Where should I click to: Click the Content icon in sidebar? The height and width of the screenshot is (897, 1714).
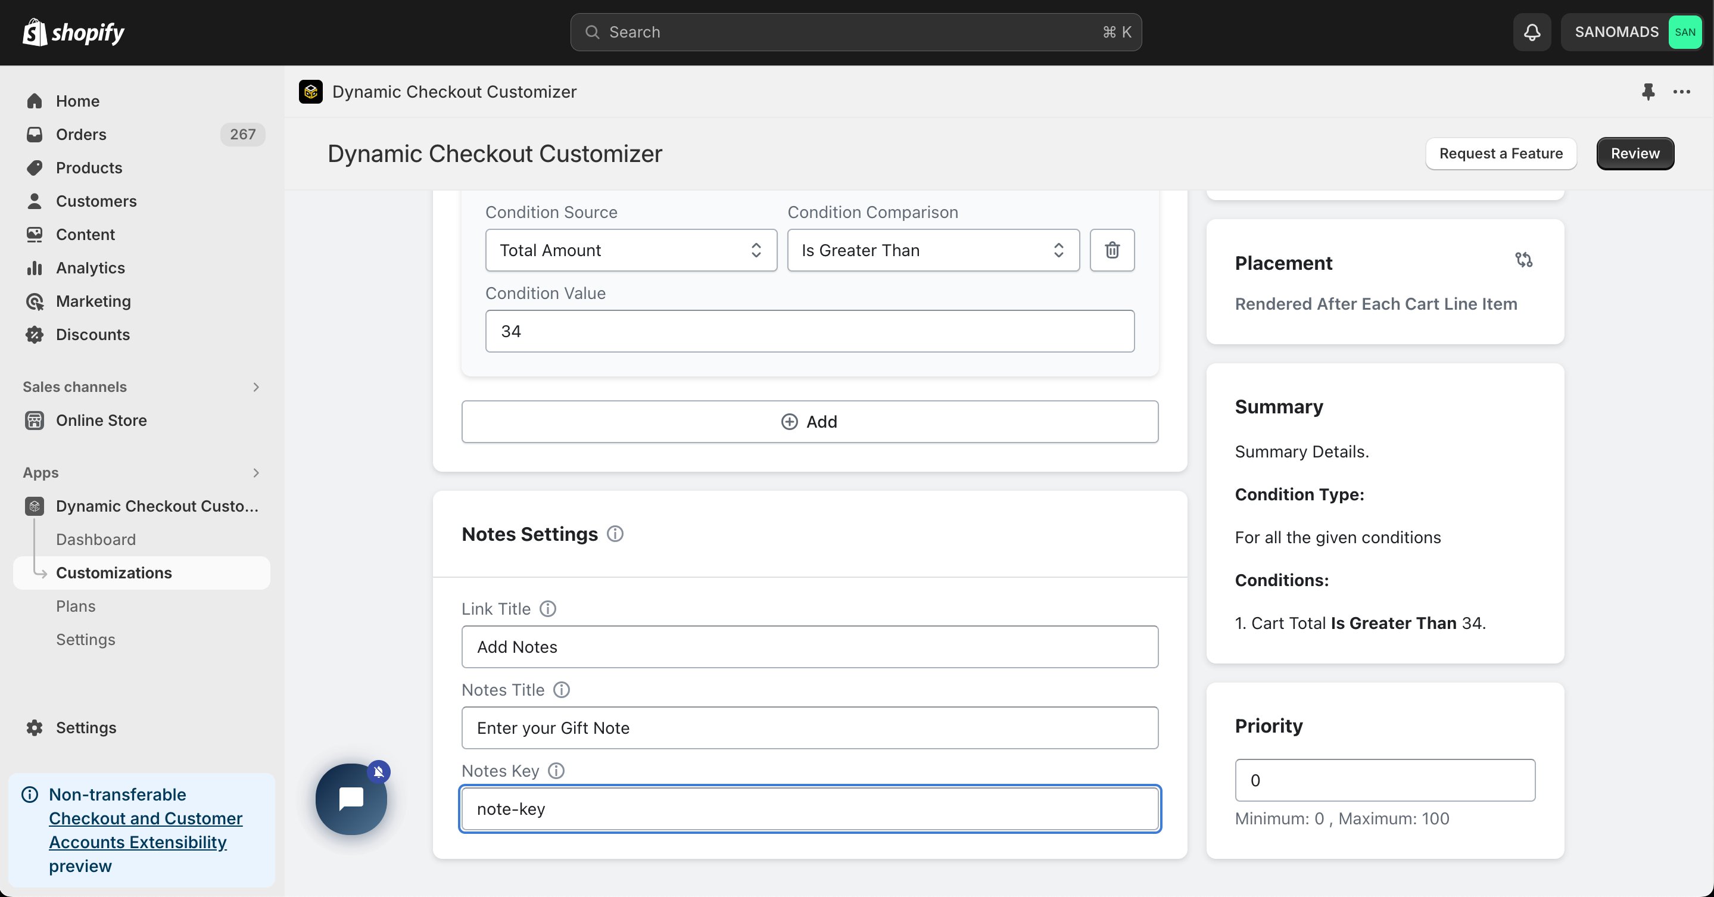click(x=35, y=234)
